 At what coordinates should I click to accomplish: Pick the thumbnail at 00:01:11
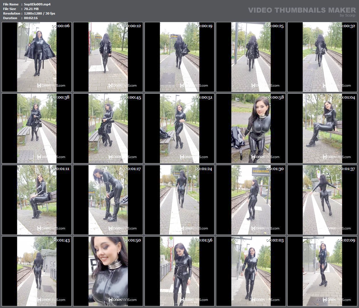tap(37, 200)
